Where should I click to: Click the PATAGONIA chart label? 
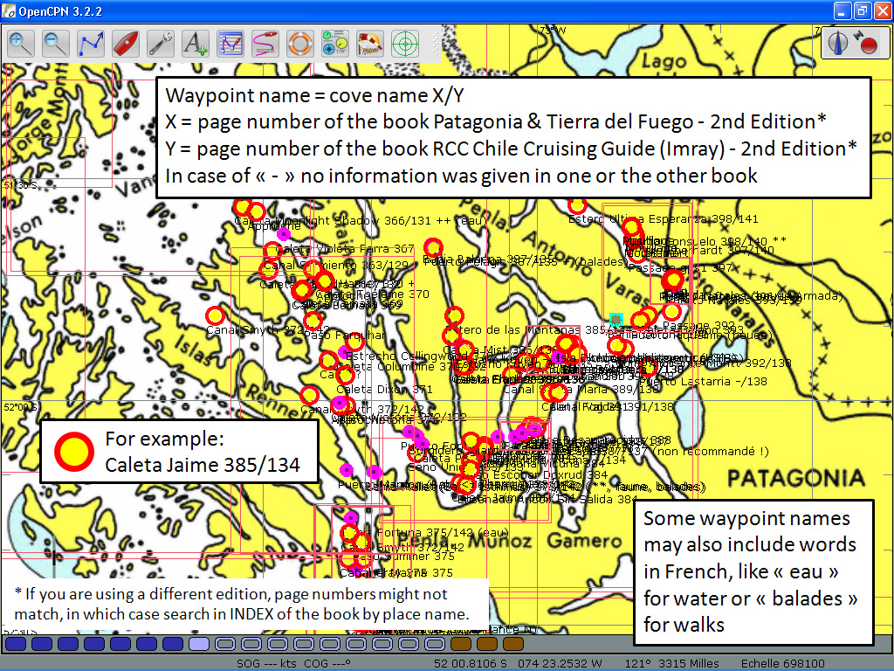pyautogui.click(x=796, y=478)
